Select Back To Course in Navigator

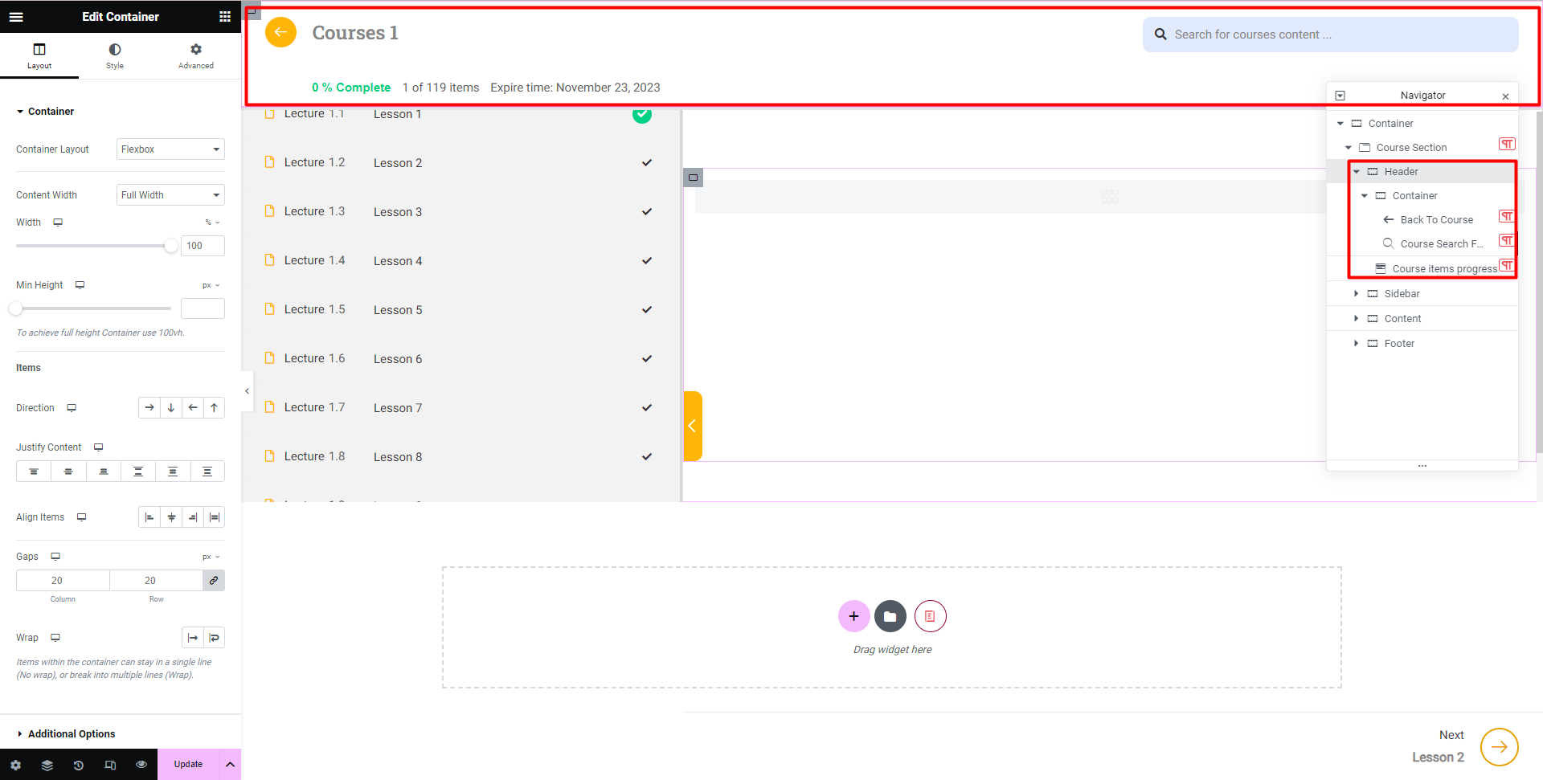(x=1436, y=220)
